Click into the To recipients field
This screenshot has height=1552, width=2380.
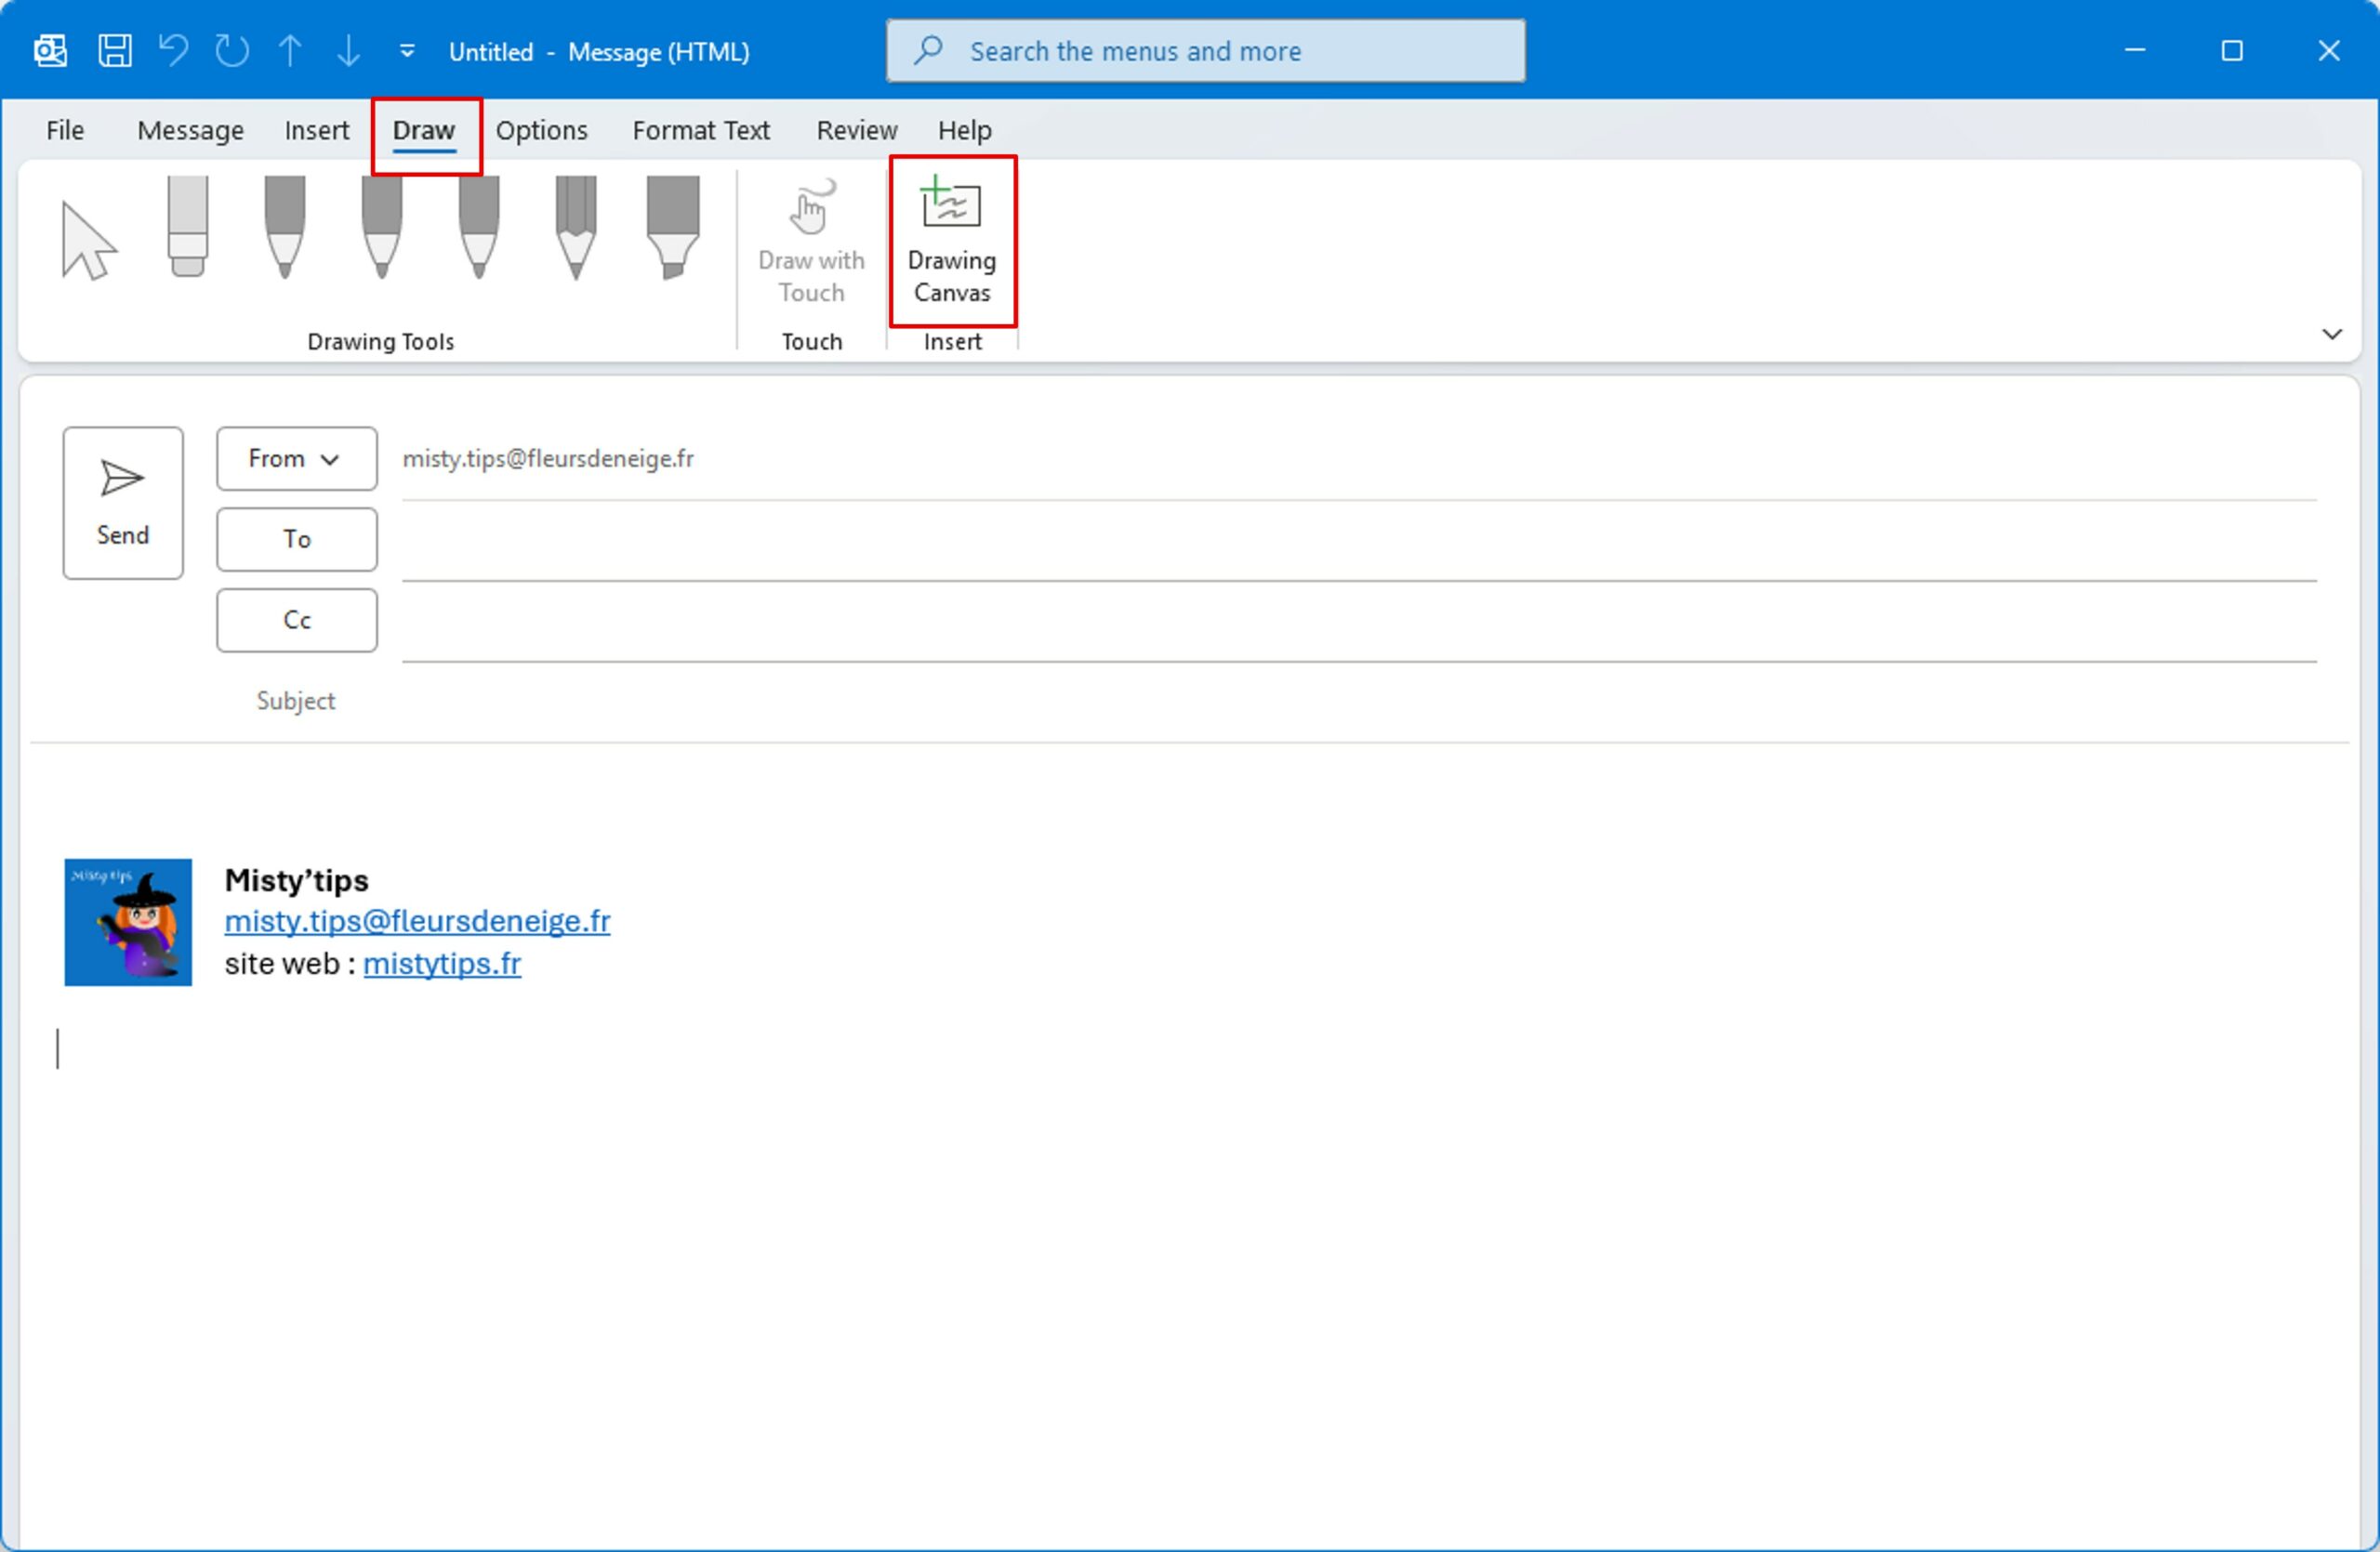tap(1359, 541)
